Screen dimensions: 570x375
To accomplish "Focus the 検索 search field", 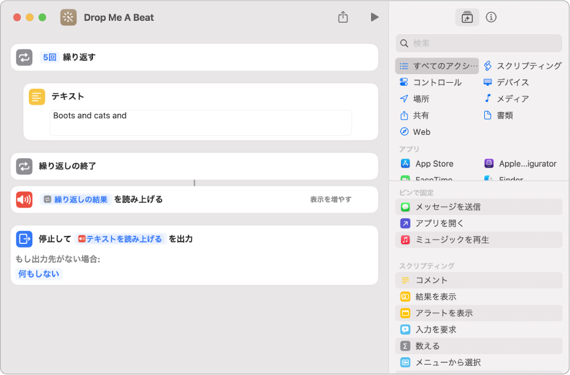I will pos(479,44).
